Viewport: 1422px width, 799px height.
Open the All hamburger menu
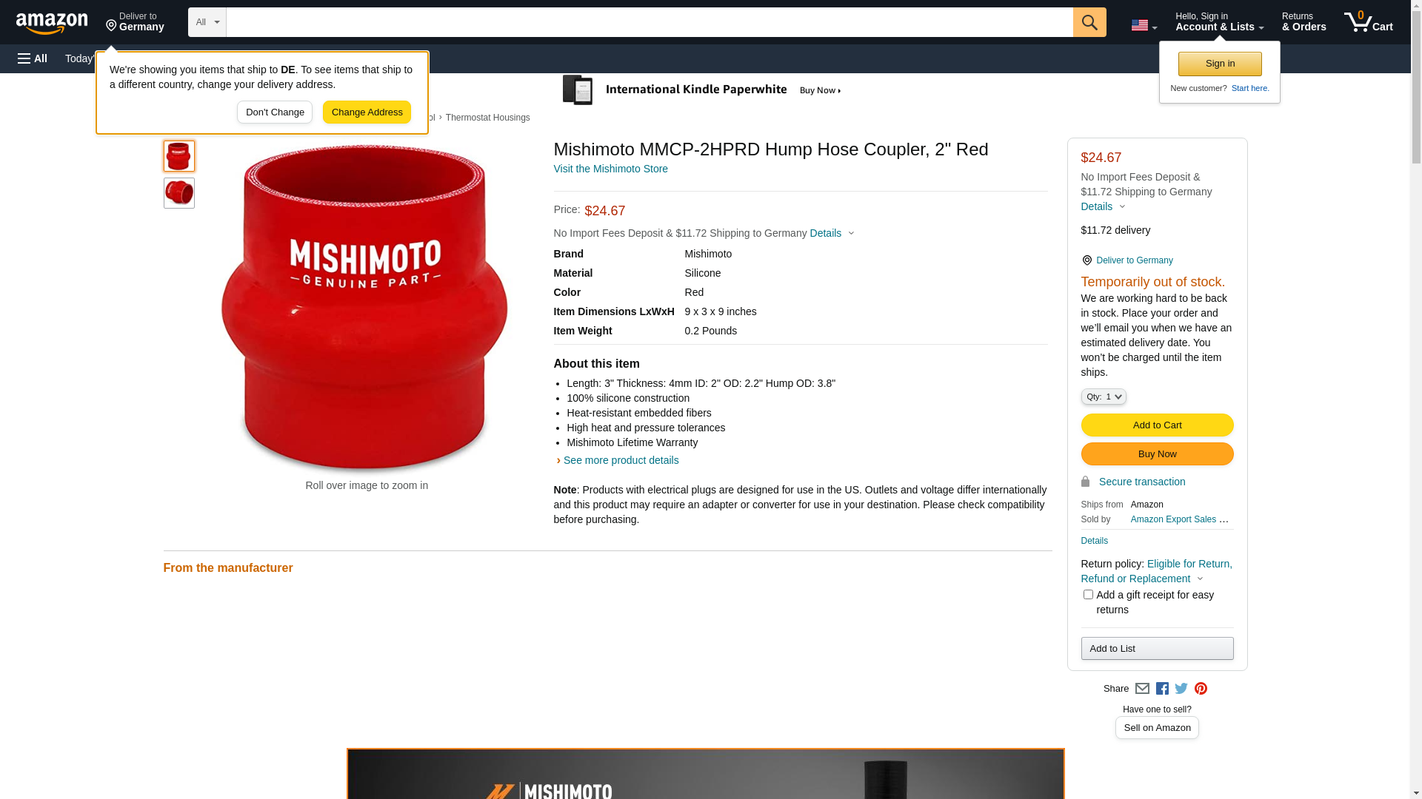coord(33,58)
